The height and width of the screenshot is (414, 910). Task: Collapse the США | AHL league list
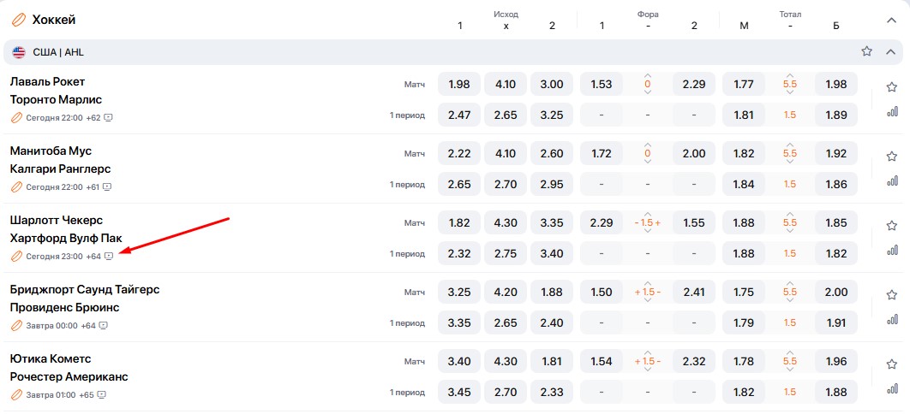coord(890,51)
